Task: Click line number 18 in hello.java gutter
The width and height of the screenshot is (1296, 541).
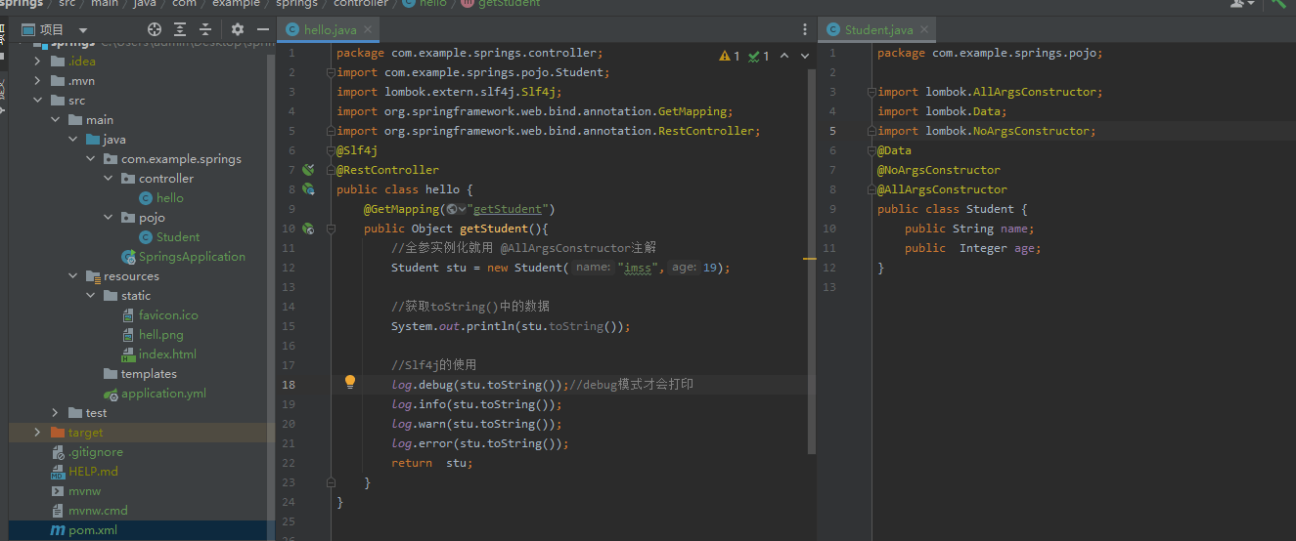Action: pos(289,385)
